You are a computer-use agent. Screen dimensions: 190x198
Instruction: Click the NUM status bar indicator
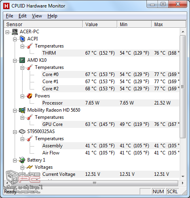click(158, 191)
